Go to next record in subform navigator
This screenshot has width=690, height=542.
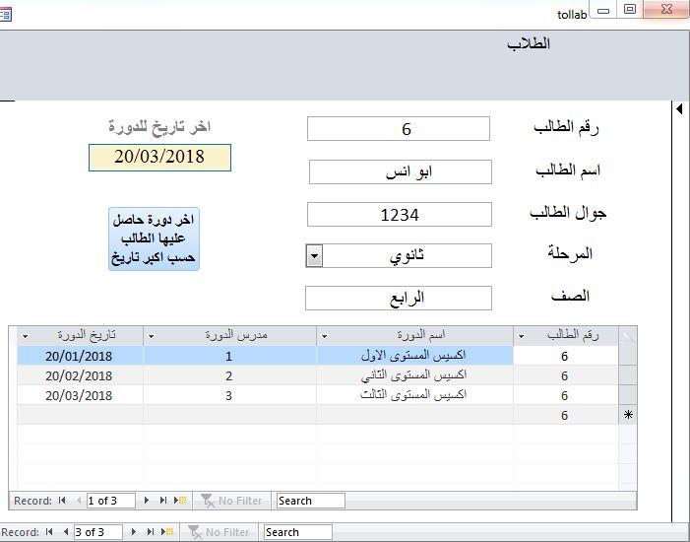click(x=147, y=501)
